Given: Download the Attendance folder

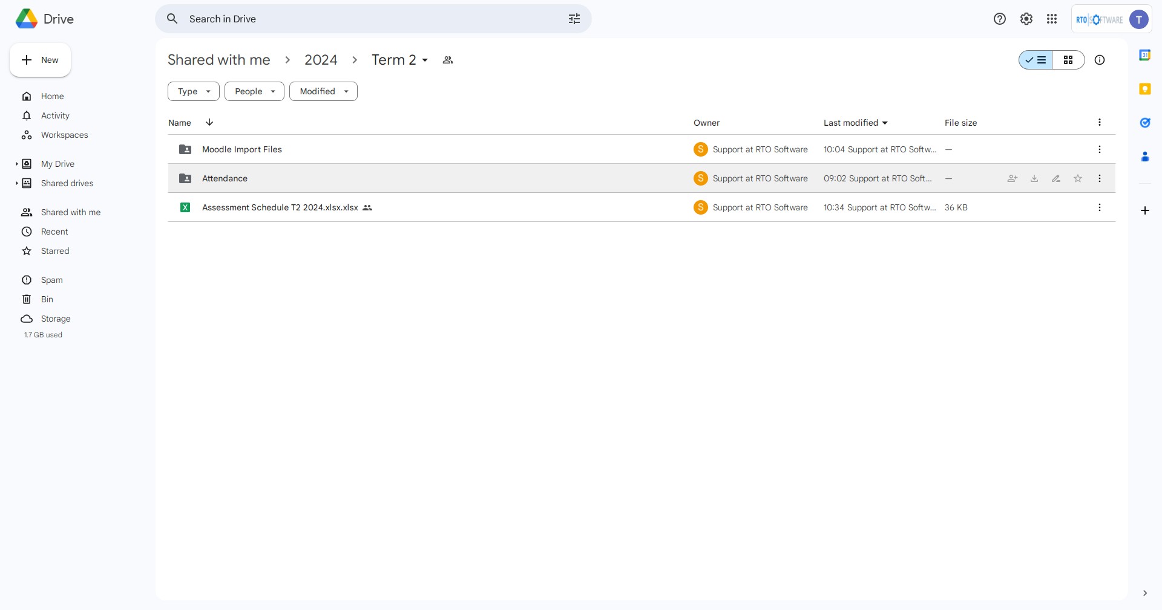Looking at the screenshot, I should (1034, 178).
